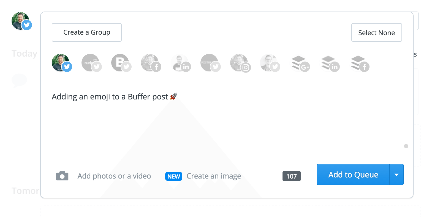Click the Add photos or a video camera icon
429x217 pixels.
62,176
